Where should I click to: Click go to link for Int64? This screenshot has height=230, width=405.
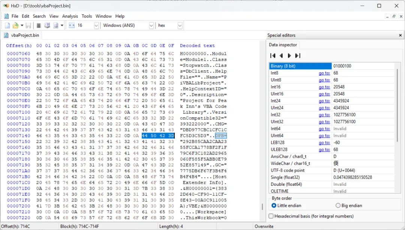[324, 129]
